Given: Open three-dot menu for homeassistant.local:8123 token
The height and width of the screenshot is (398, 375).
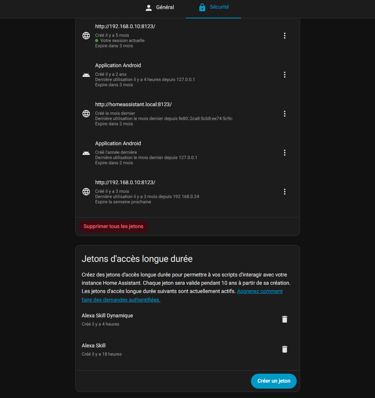Looking at the screenshot, I should click(285, 114).
